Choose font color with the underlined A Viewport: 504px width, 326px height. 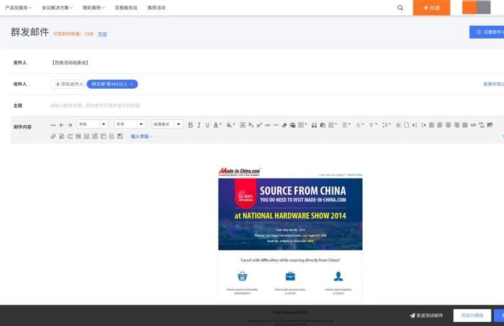coord(218,125)
